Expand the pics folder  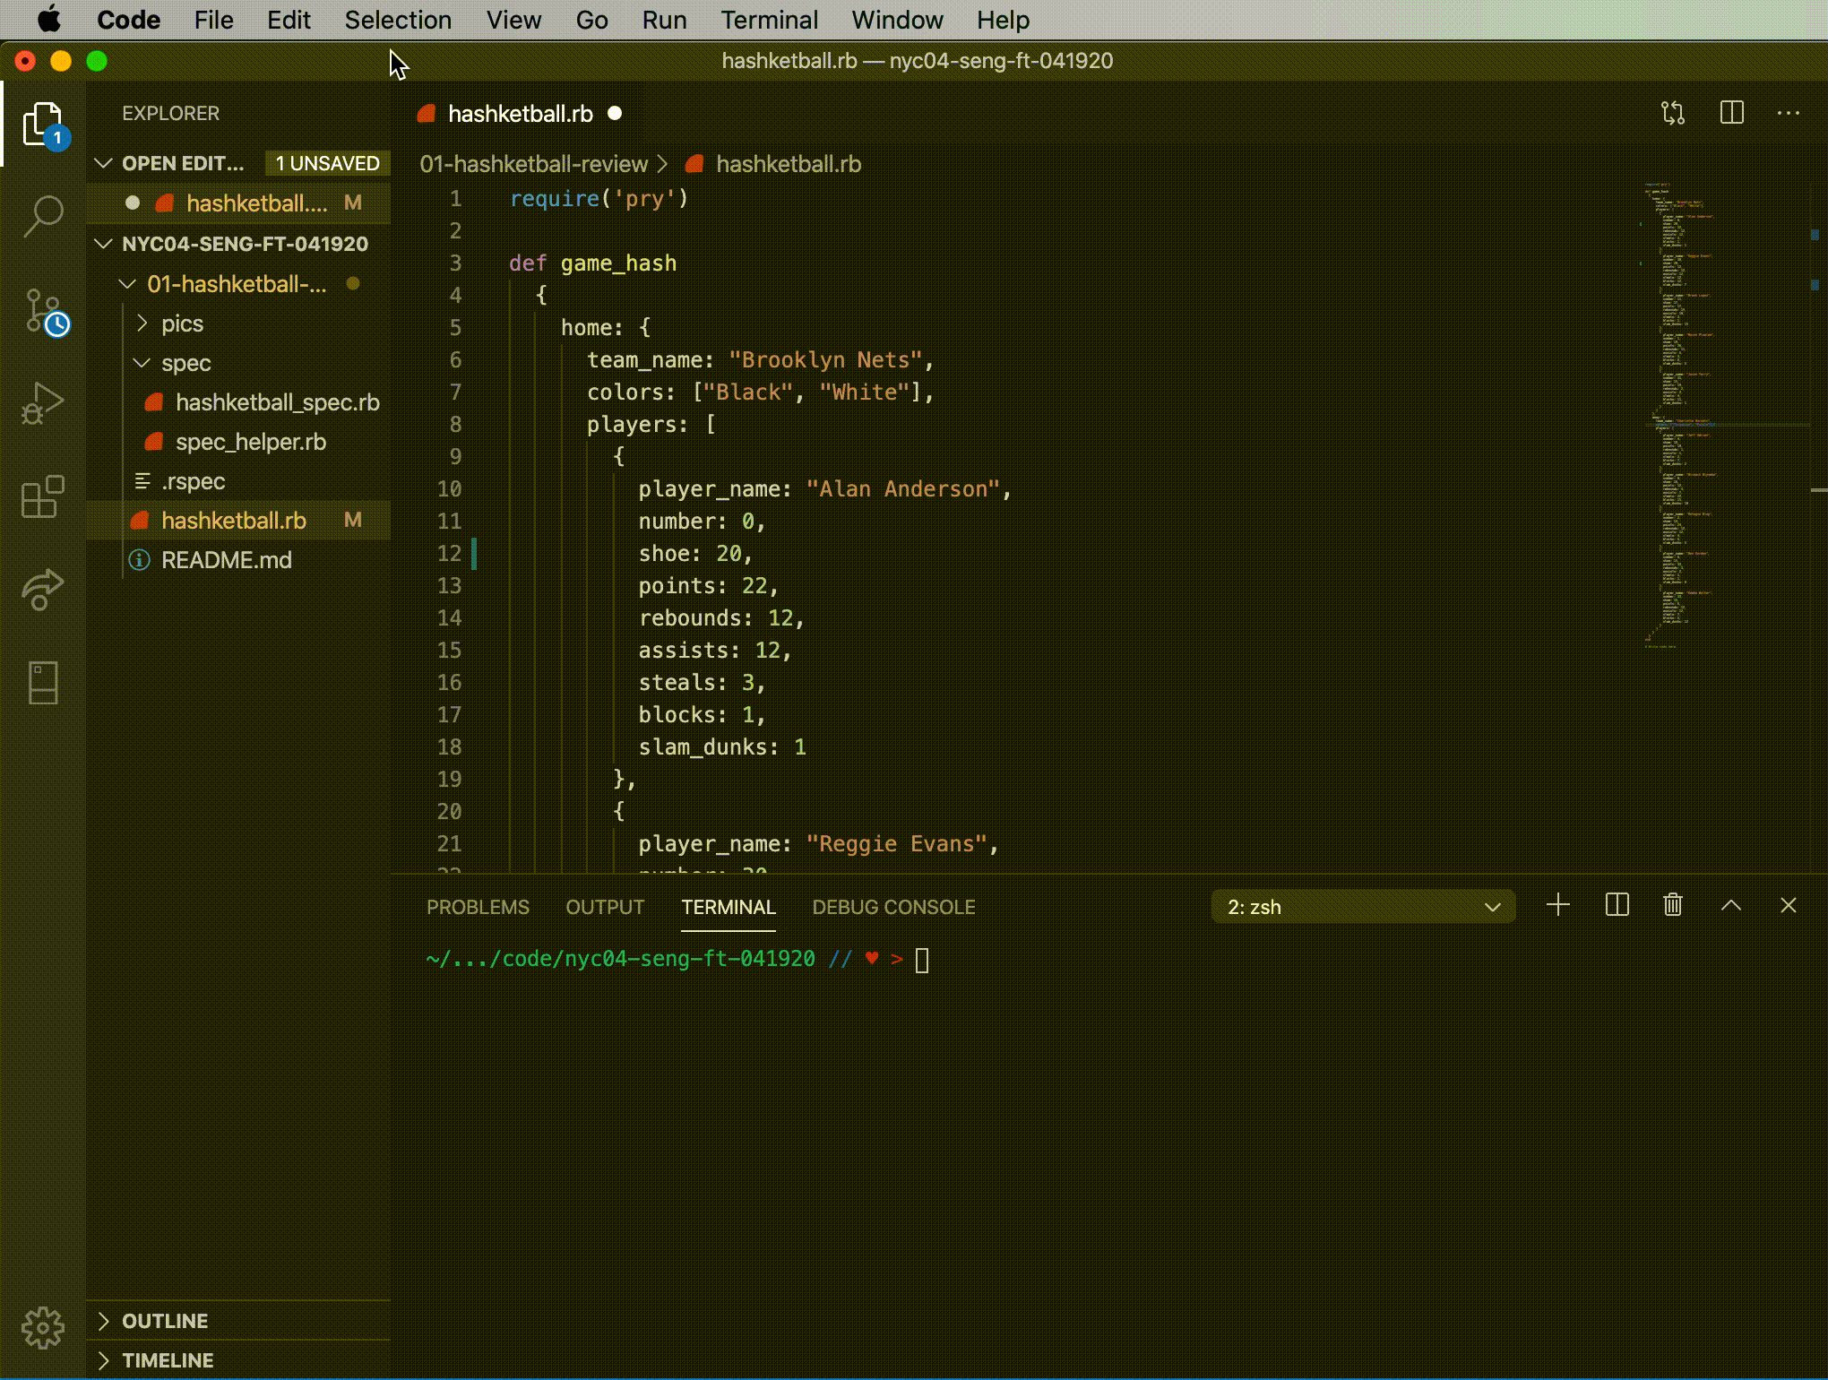click(x=142, y=323)
